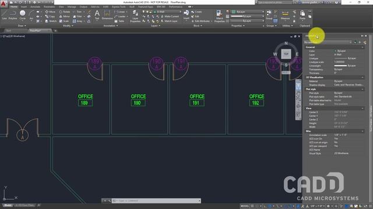The image size is (373, 209).
Task: Expand the Block panel flyout
Action: 198,26
